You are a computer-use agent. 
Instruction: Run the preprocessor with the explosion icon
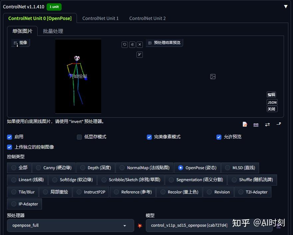(140, 225)
